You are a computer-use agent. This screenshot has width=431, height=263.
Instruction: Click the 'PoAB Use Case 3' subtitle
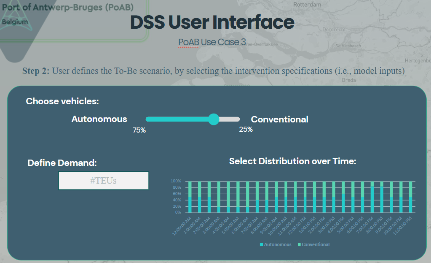pos(212,42)
